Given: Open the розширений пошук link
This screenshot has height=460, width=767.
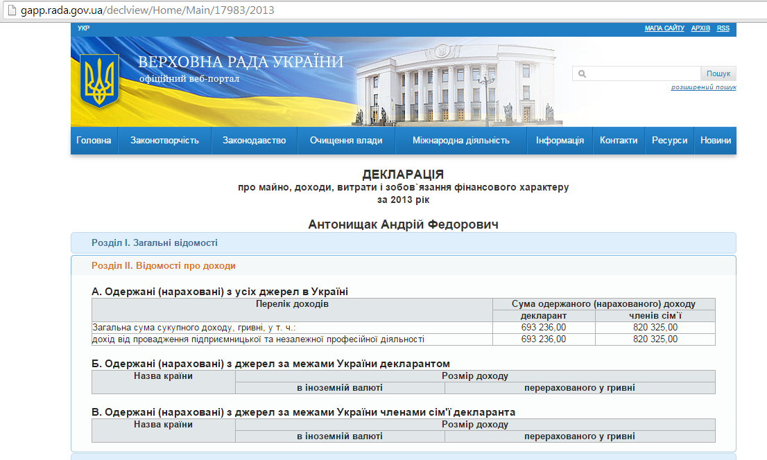Looking at the screenshot, I should tap(703, 87).
